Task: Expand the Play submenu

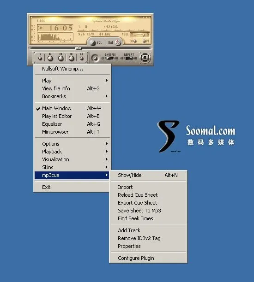Action: point(72,81)
